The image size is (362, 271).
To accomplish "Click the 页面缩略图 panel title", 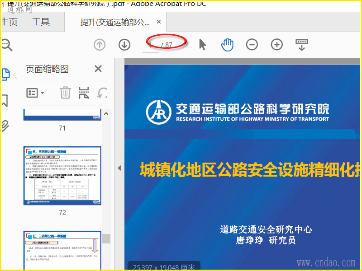I will tap(48, 69).
